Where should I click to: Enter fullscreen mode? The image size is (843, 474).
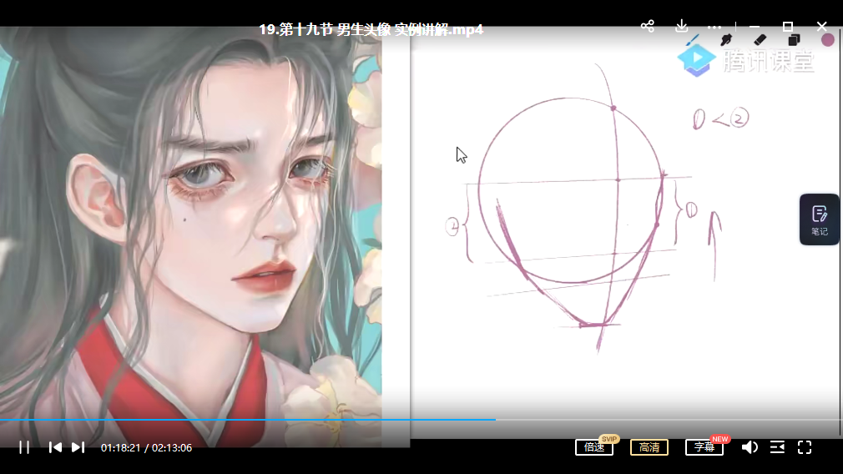pyautogui.click(x=805, y=447)
